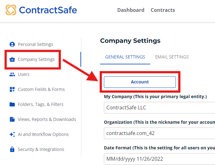Click the Custom Fields grid-plus icon
The image size is (215, 165).
12,89
